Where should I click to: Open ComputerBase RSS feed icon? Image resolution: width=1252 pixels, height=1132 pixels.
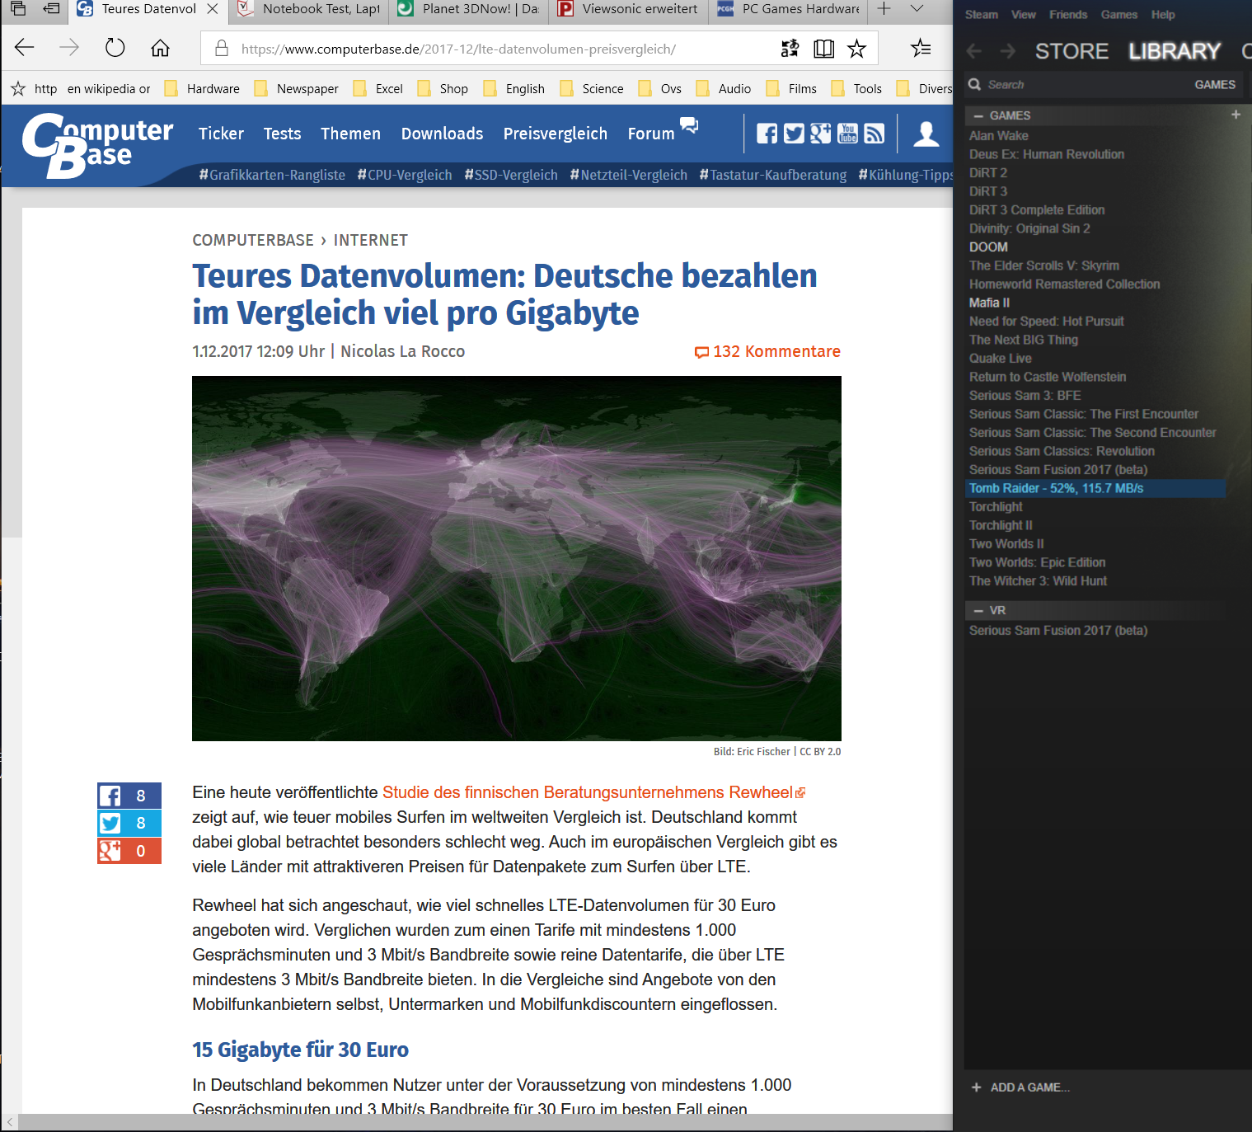pyautogui.click(x=874, y=134)
